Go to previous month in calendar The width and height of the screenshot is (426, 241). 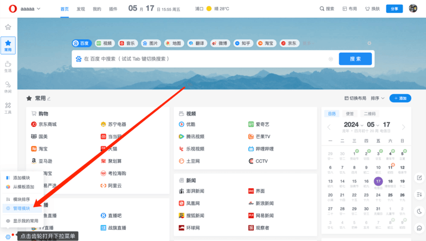329,127
